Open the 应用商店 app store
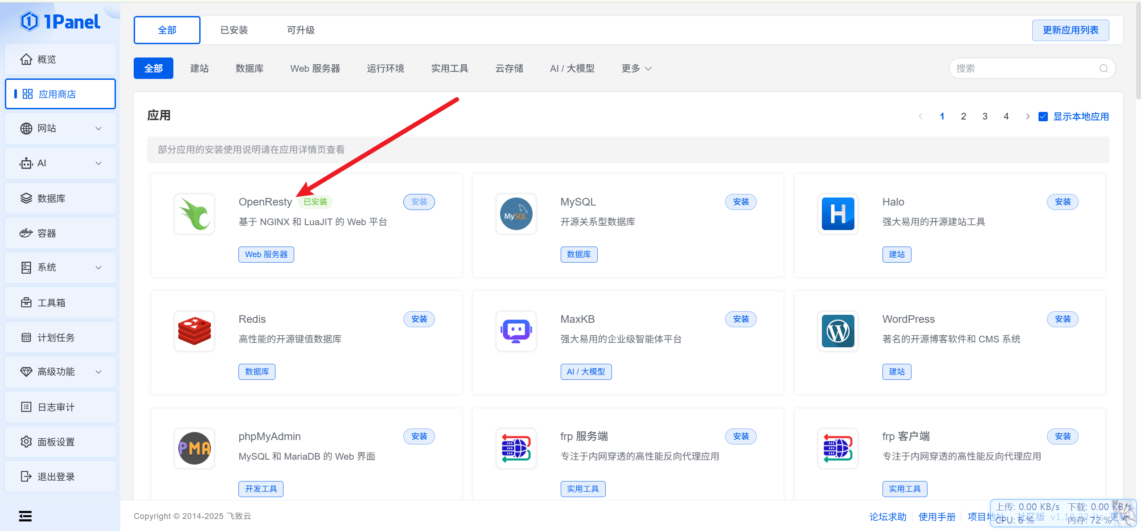This screenshot has height=531, width=1141. click(x=60, y=94)
